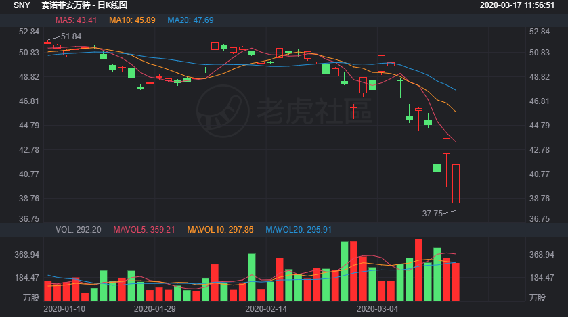Click the MA5: 43.41 indicator label

coord(76,20)
